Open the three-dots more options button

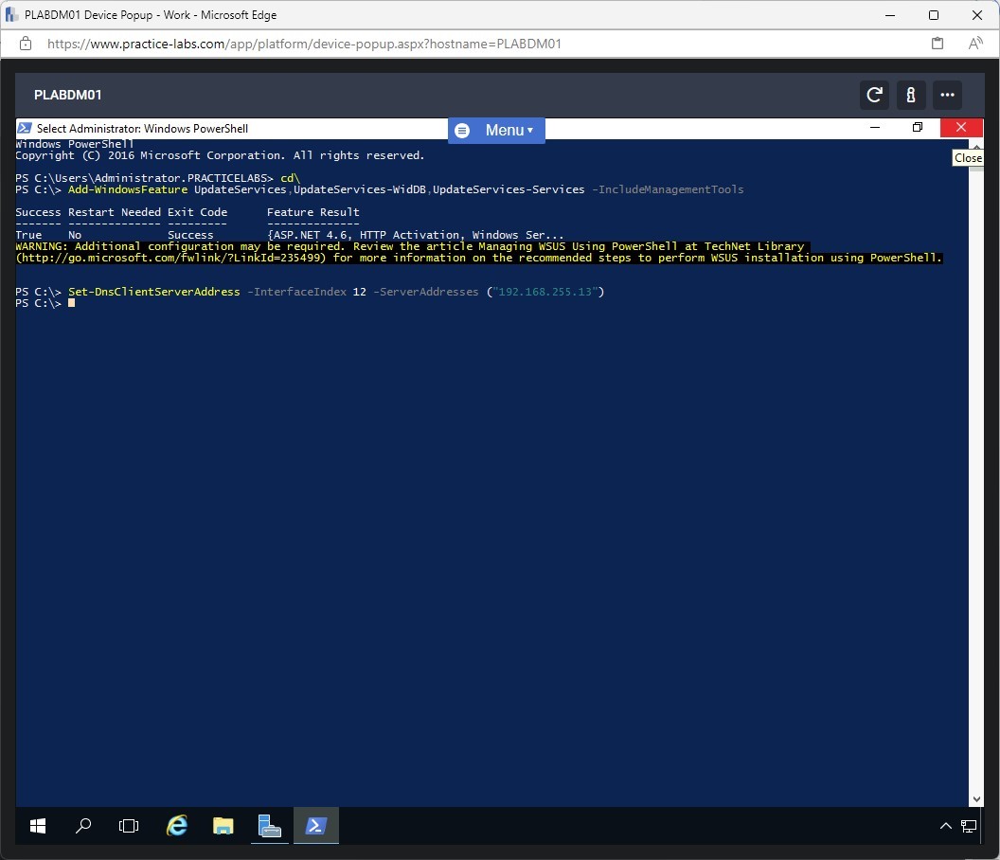(947, 95)
